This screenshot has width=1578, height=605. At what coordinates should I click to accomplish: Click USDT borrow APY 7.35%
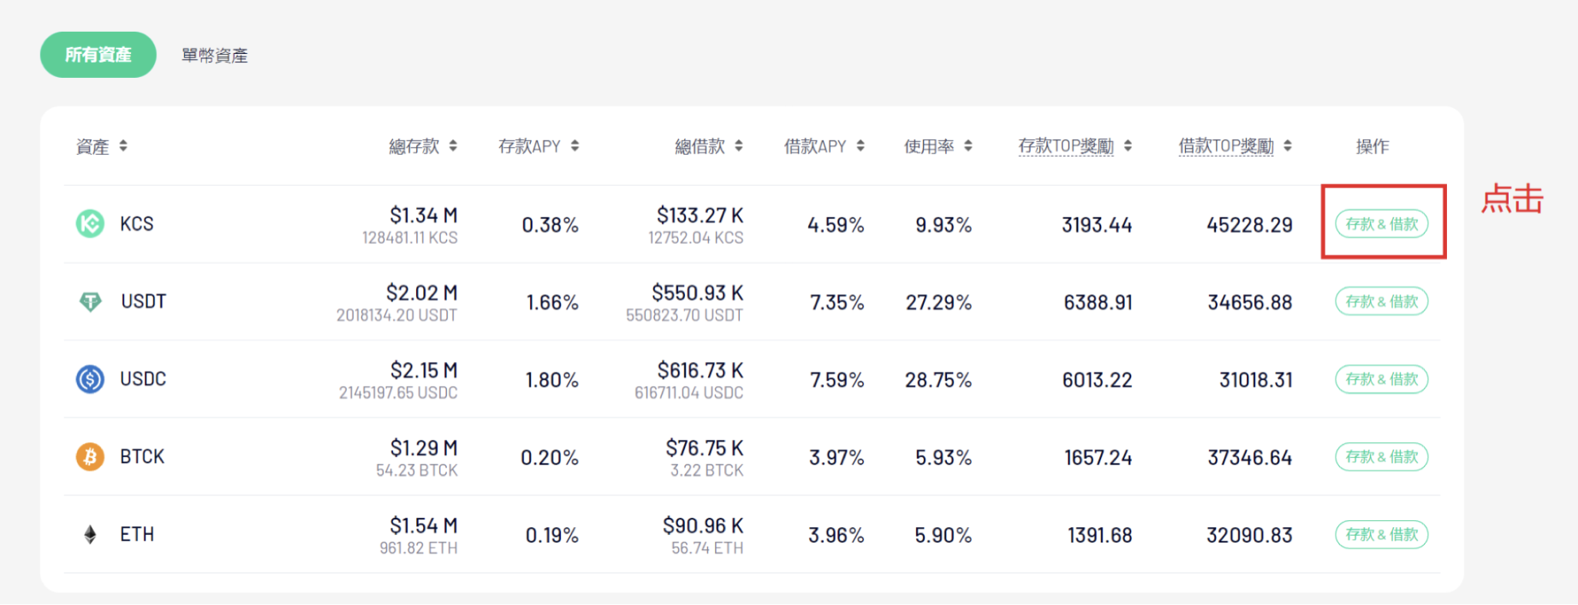click(x=837, y=303)
